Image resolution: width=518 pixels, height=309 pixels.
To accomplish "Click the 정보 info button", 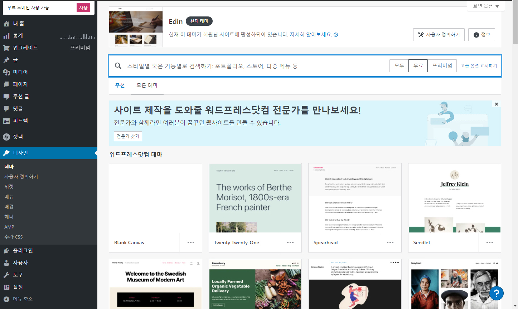I will [x=481, y=35].
